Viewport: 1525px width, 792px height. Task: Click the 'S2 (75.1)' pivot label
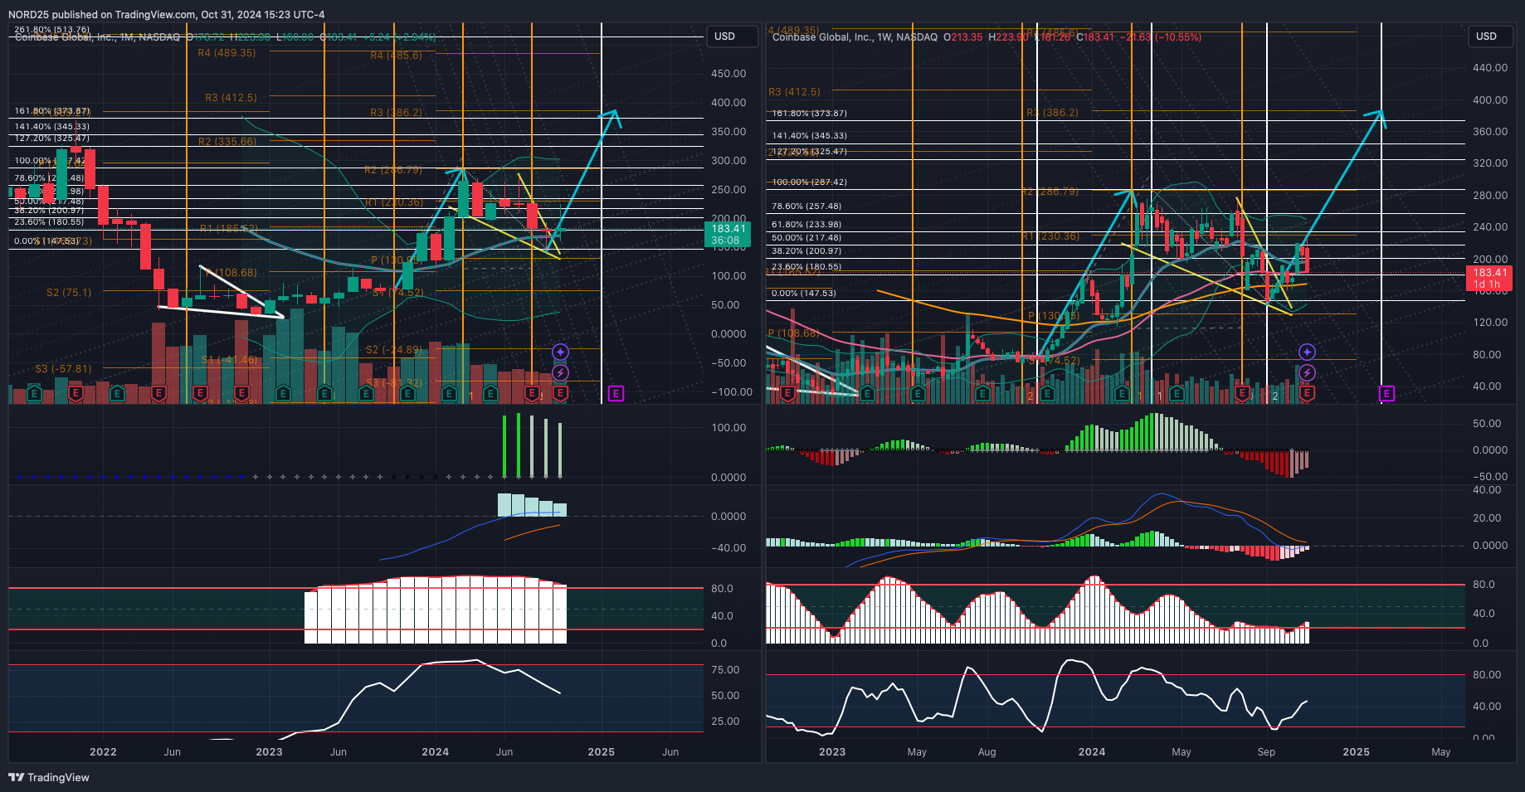click(x=69, y=293)
